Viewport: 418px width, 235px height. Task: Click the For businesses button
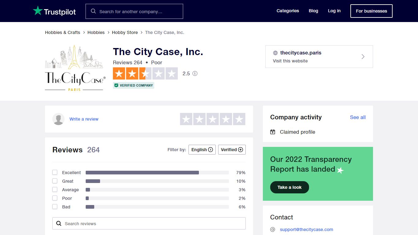coord(371,11)
